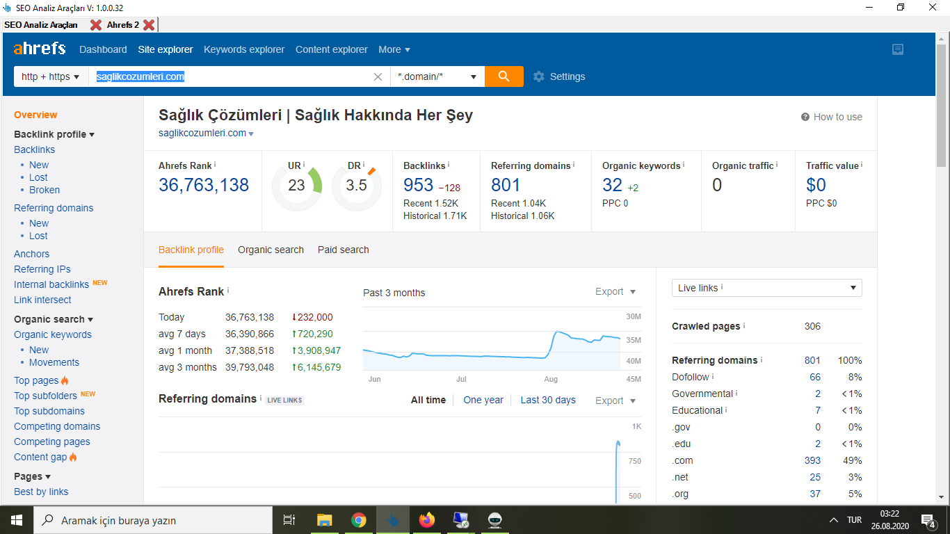Open Best by links in sidebar
This screenshot has width=950, height=534.
pos(41,492)
